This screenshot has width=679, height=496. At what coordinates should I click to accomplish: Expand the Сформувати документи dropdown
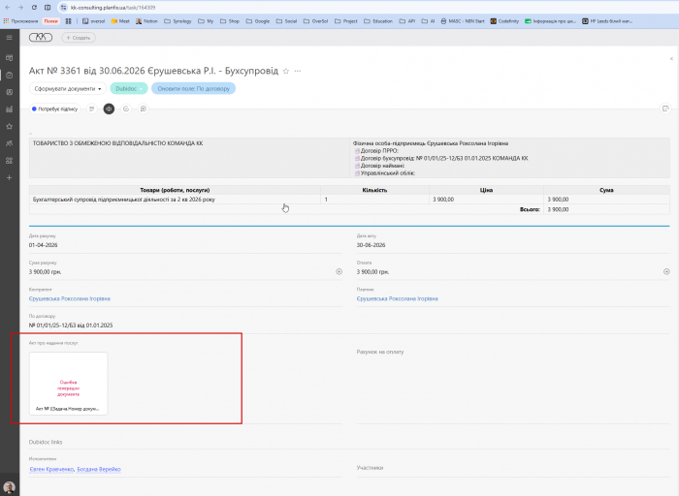coord(68,89)
